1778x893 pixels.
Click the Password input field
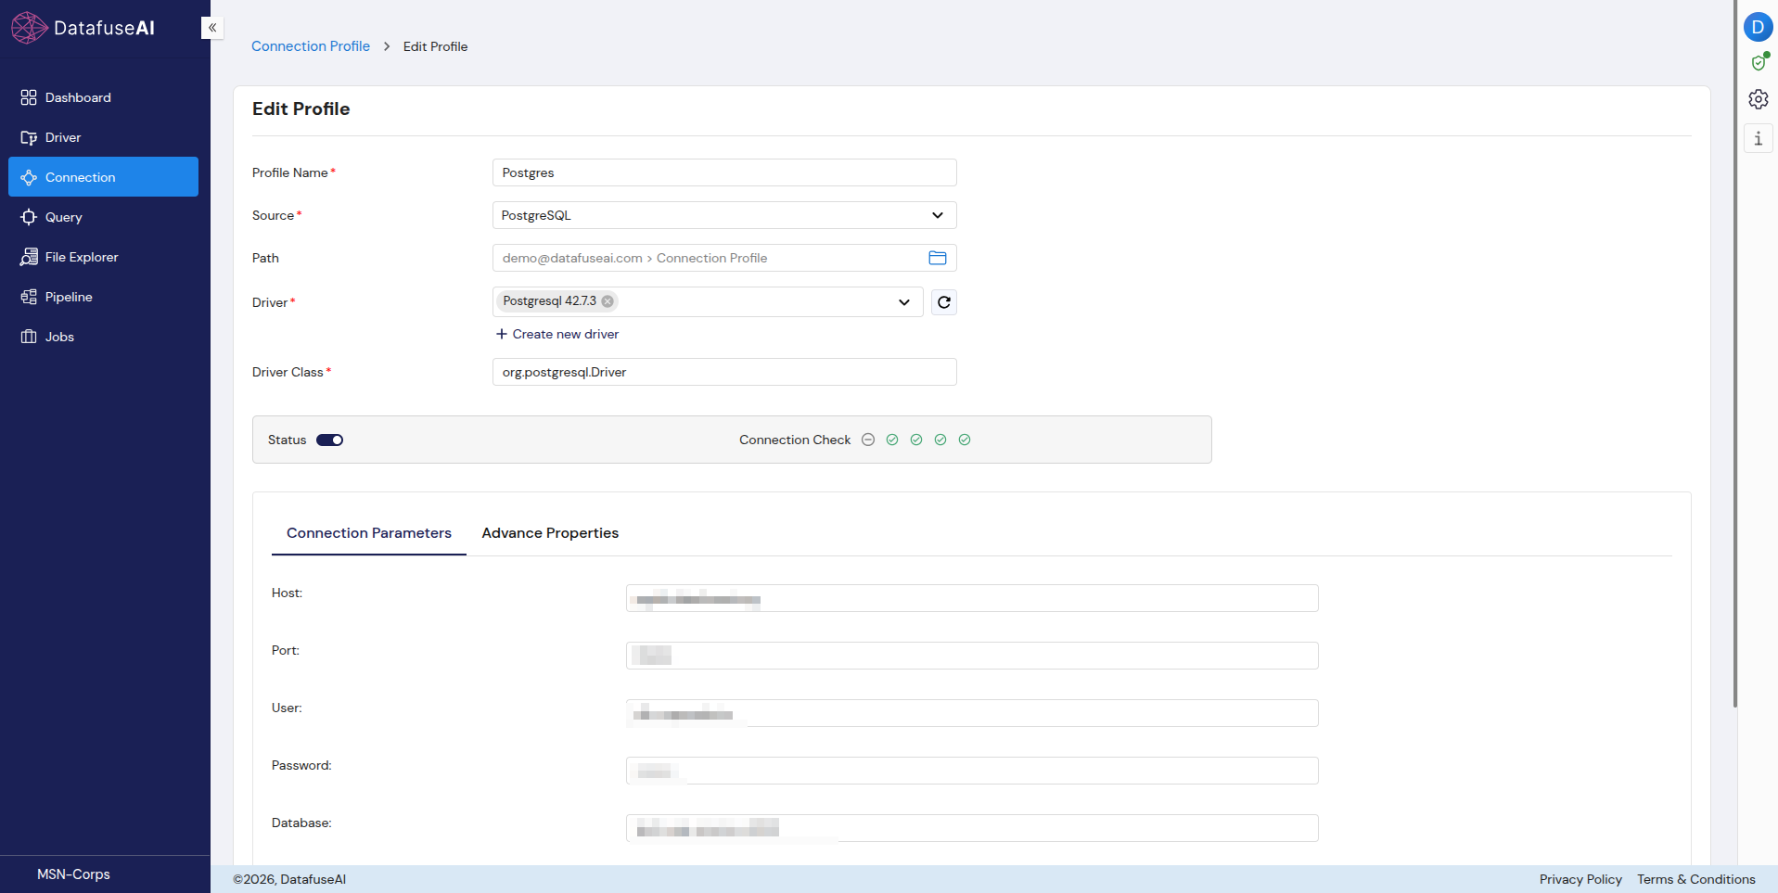click(972, 771)
